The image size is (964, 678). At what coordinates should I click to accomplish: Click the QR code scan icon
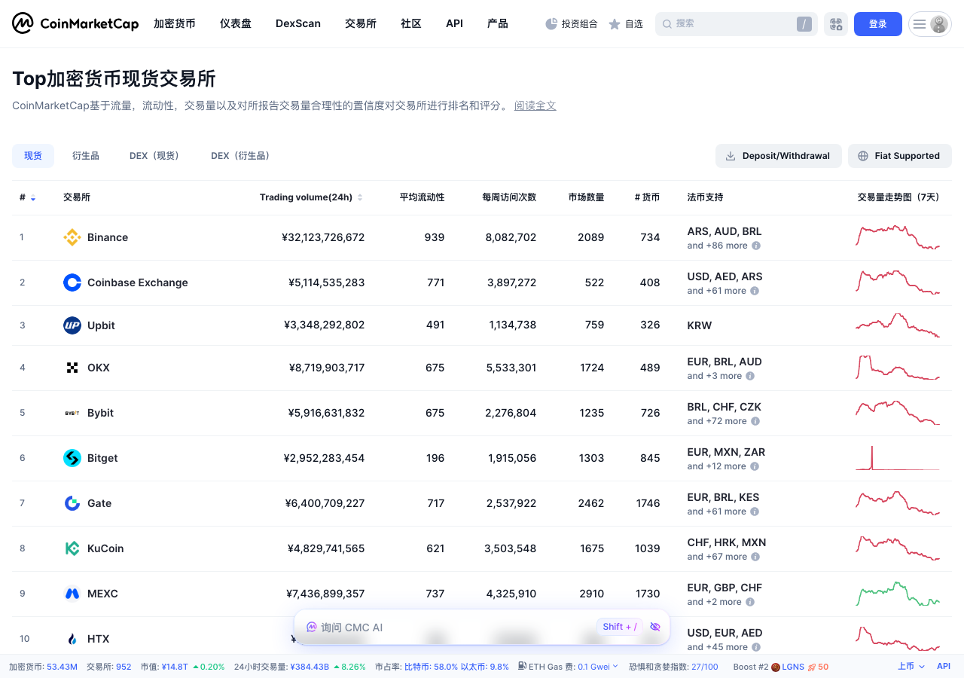tap(836, 24)
